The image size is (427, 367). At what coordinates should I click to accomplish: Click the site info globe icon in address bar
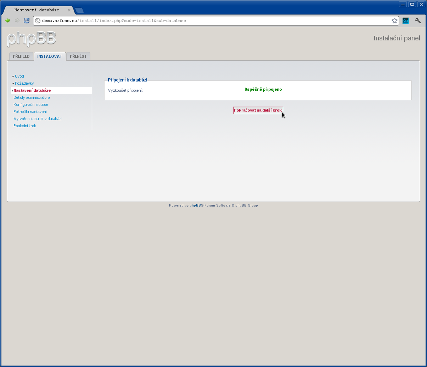38,21
